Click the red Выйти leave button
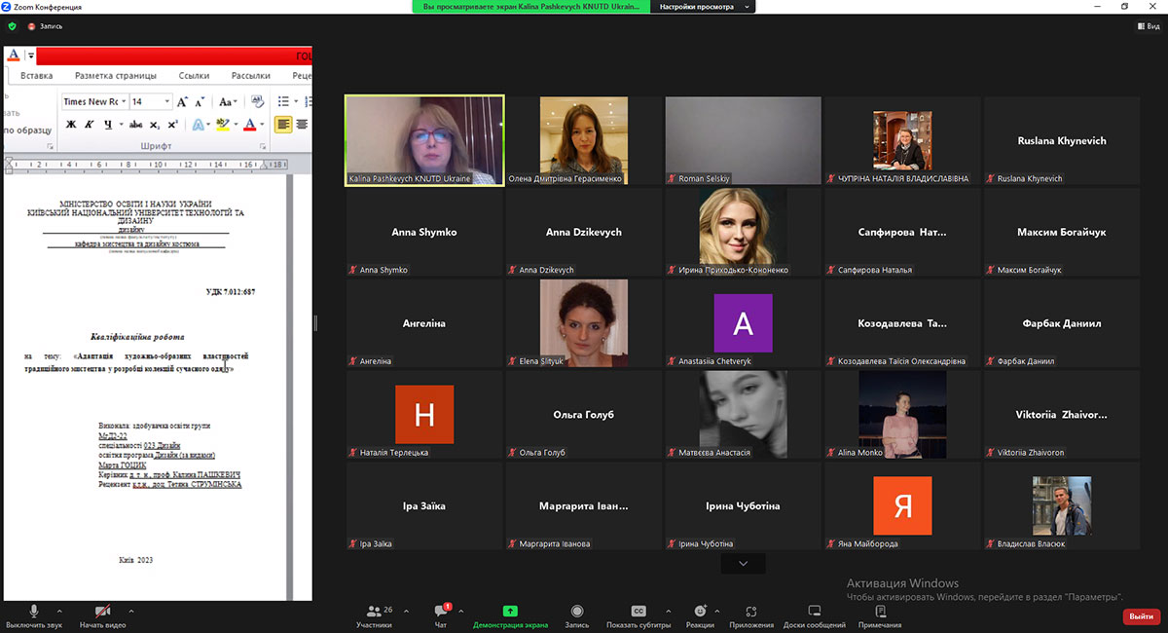This screenshot has width=1168, height=633. 1140,616
